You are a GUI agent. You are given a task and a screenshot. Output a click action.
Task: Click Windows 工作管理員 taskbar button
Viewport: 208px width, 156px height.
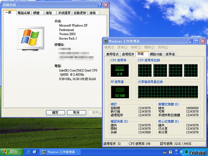coord(60,152)
